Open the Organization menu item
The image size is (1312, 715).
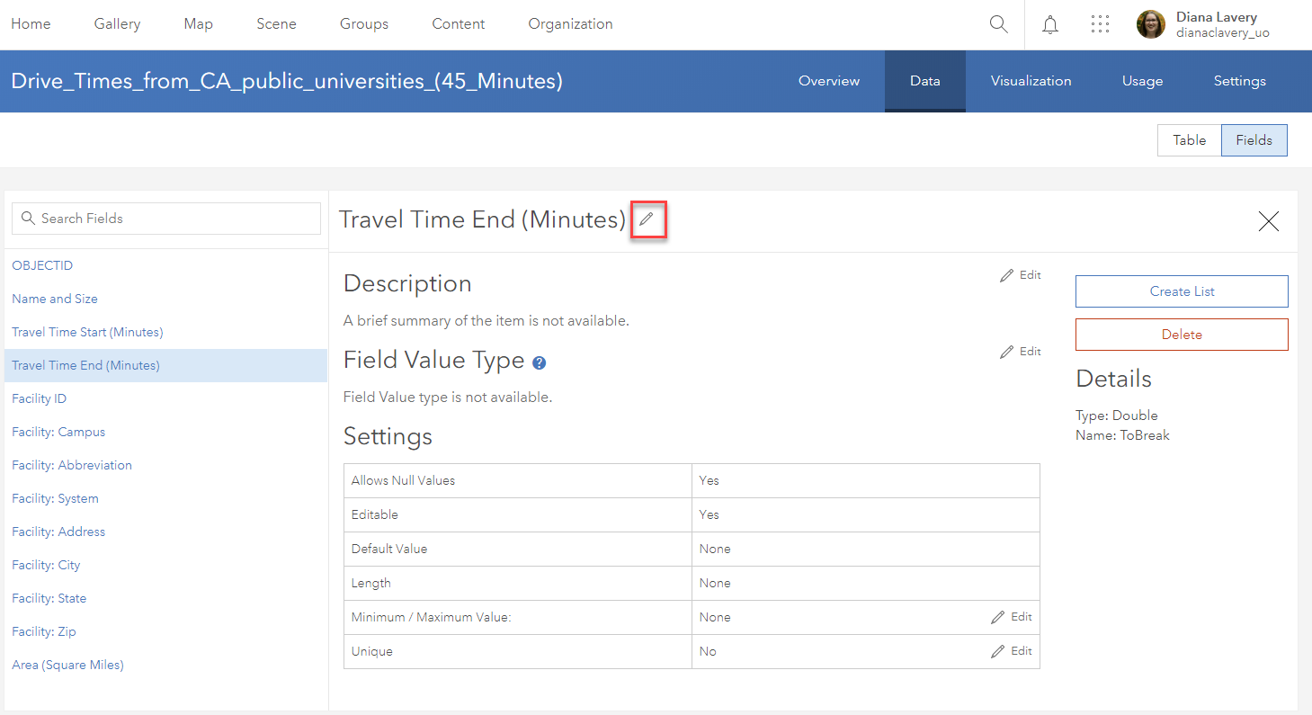coord(570,24)
